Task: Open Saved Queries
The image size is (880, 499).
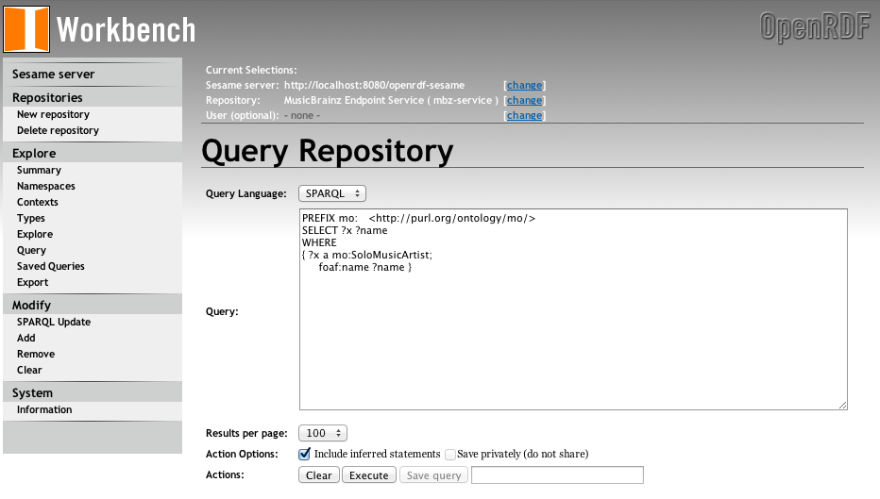Action: [50, 266]
